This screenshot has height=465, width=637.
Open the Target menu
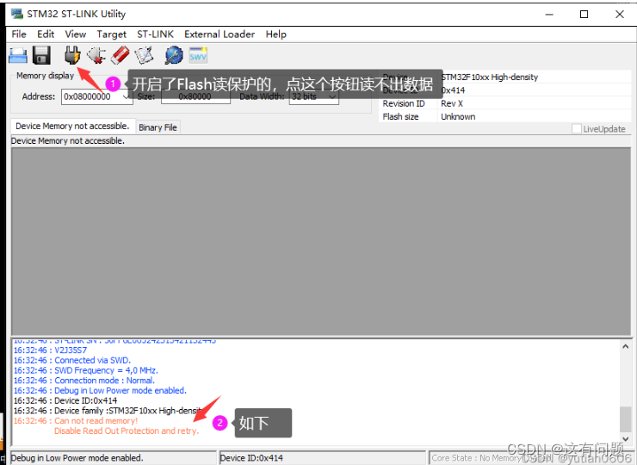coord(111,34)
